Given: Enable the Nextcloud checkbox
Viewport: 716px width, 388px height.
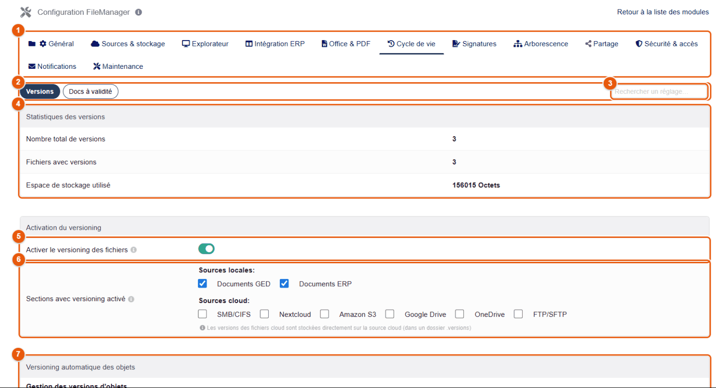Looking at the screenshot, I should [x=264, y=314].
